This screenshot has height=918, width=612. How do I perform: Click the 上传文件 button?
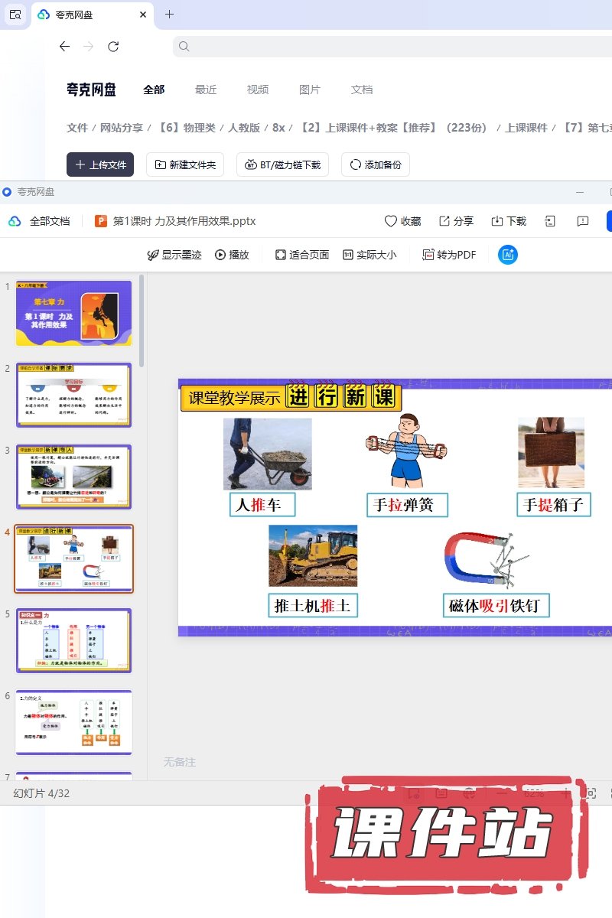(100, 164)
